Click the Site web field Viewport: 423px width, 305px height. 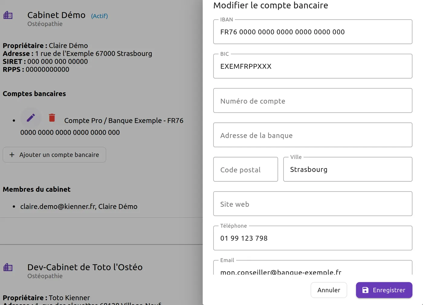point(313,204)
